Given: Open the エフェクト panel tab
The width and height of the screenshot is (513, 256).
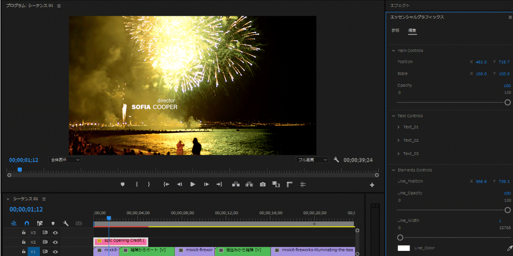Looking at the screenshot, I should [400, 6].
